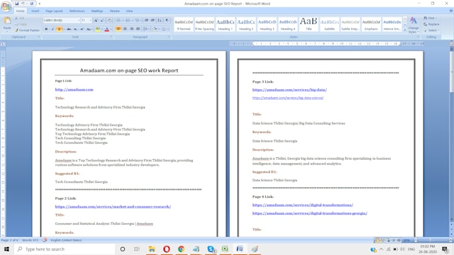Cut the selected text
The height and width of the screenshot is (255, 454).
coord(19,18)
